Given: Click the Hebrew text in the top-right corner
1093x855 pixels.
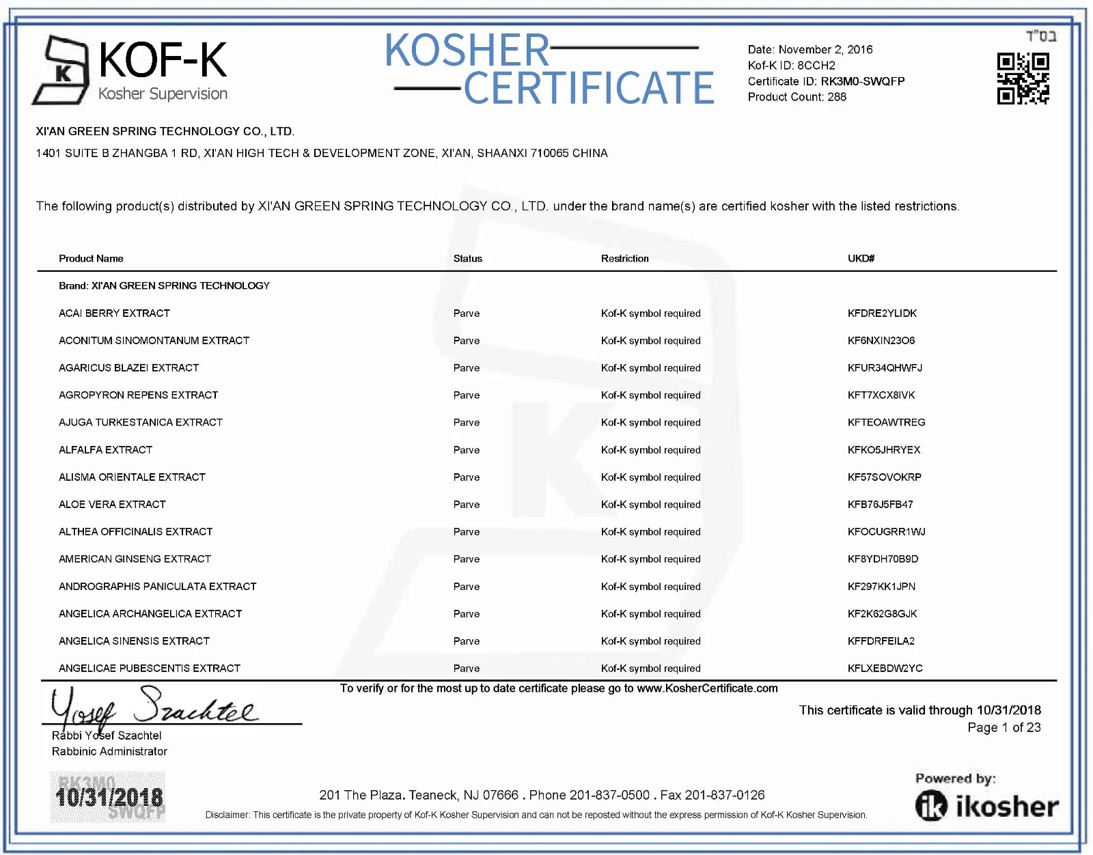Looking at the screenshot, I should coord(1041,36).
